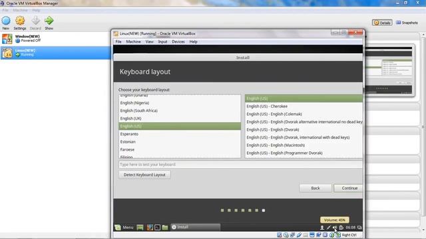Image resolution: width=426 pixels, height=239 pixels.
Task: Choose Estonian keyboard layout
Action: [180, 141]
